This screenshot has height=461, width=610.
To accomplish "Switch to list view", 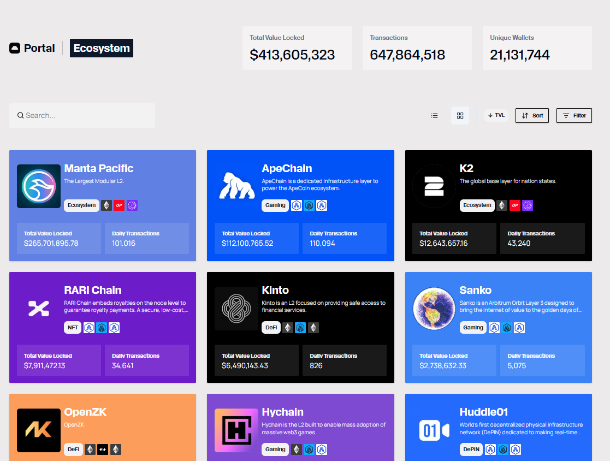I will pos(435,116).
